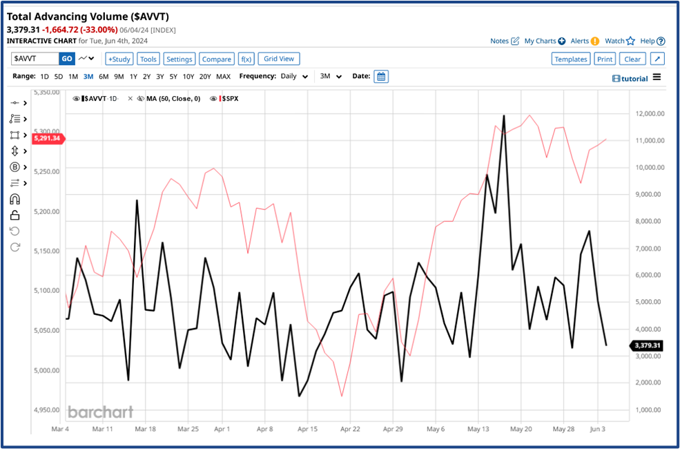
Task: Open the Fibonacci tools in the left toolbar
Action: coord(15,118)
